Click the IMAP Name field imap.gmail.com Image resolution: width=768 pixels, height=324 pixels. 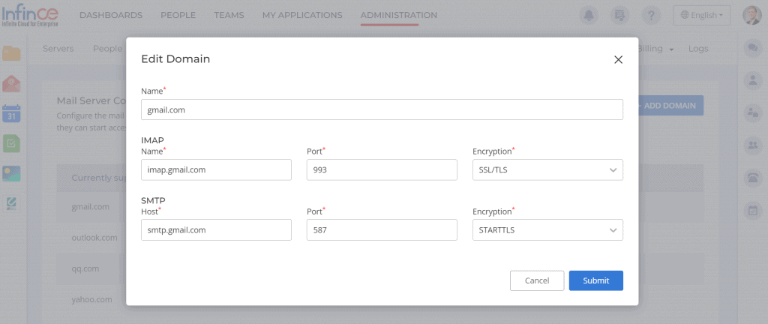[x=216, y=169]
